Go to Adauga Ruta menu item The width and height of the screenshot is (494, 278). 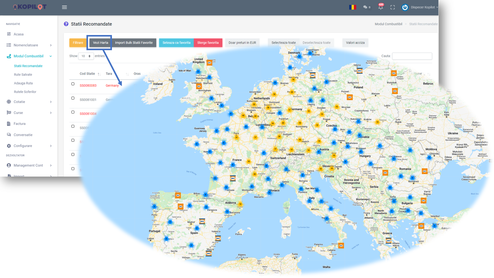click(x=23, y=83)
